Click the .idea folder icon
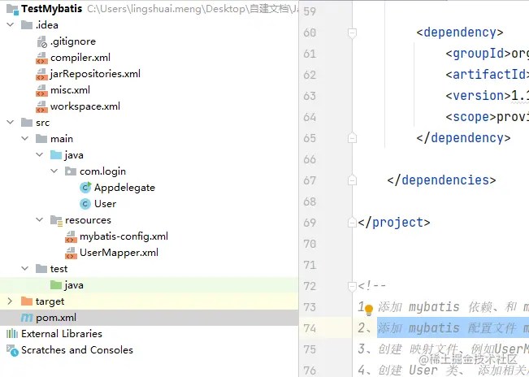This screenshot has width=529, height=377. click(27, 25)
